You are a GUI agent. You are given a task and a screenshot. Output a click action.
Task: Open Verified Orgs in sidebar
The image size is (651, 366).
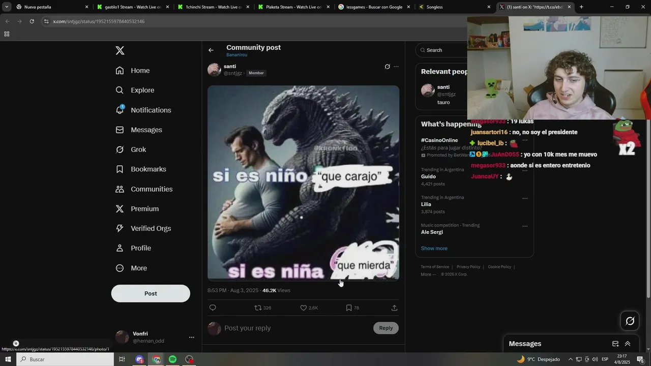[x=143, y=229]
